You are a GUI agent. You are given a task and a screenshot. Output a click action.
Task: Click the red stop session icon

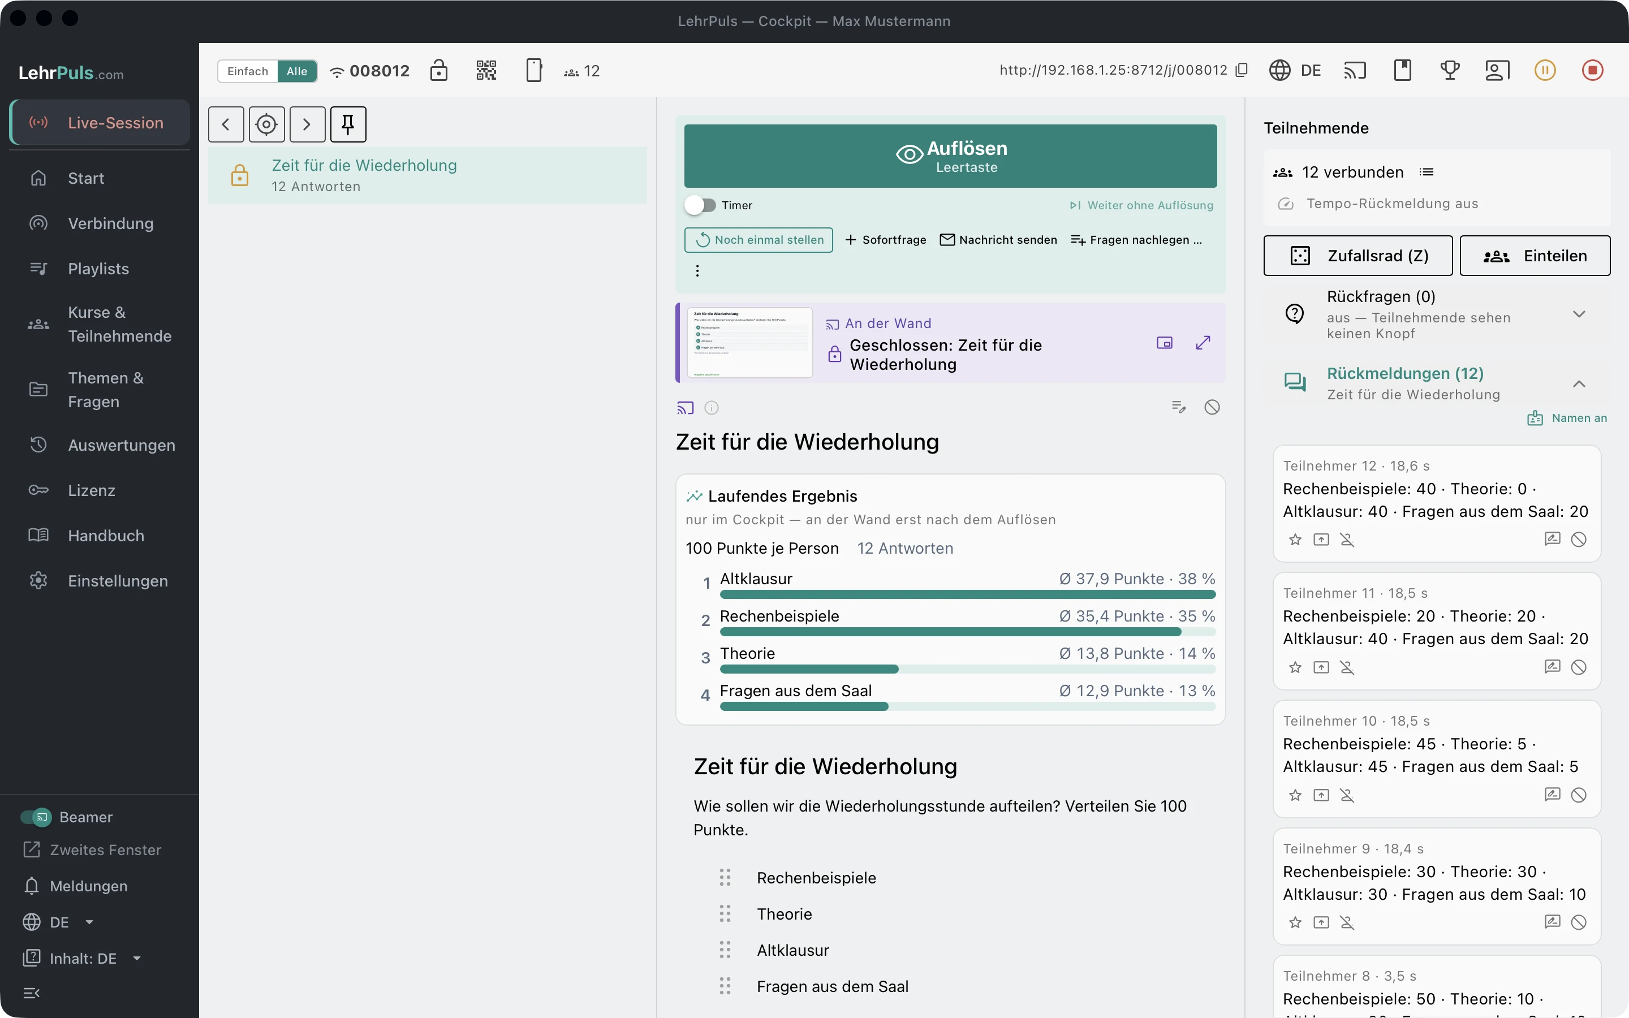pyautogui.click(x=1592, y=70)
